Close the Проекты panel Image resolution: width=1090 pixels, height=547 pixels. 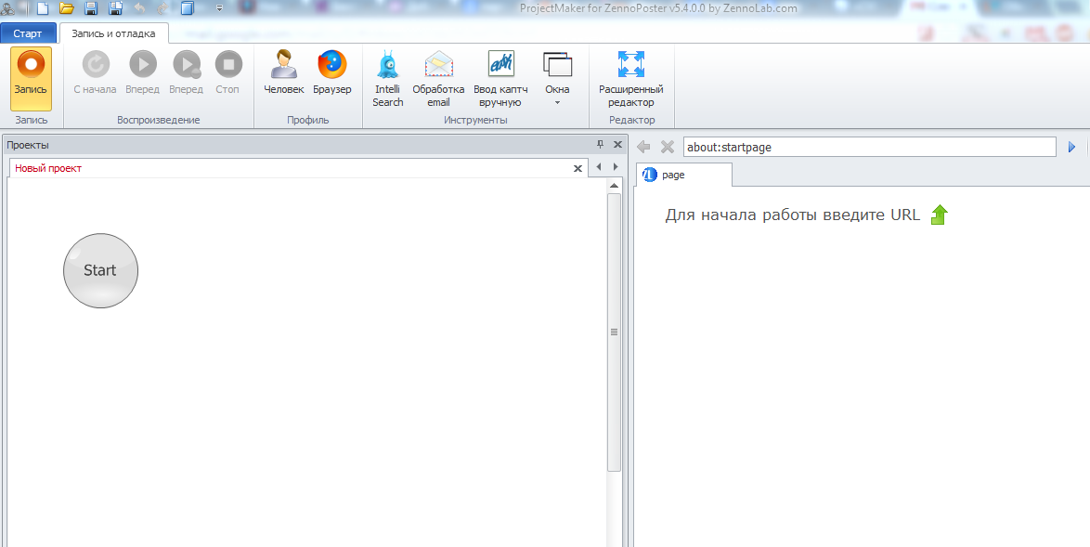tap(617, 145)
